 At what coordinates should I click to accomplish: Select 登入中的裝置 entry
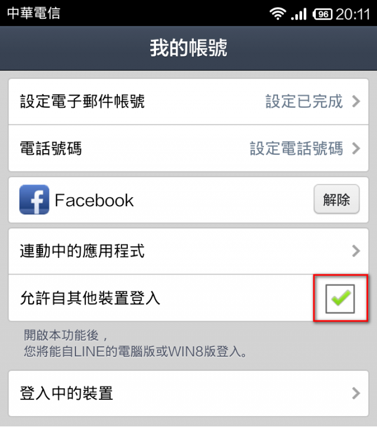[x=188, y=393]
